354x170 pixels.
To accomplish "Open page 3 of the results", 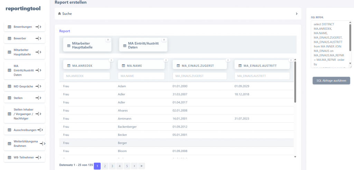I will click(112, 166).
